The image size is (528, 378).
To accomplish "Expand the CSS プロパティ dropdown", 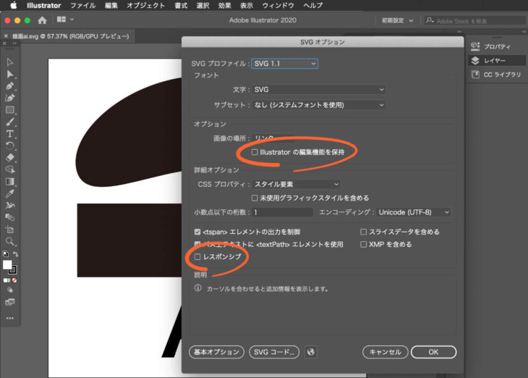I will point(296,185).
